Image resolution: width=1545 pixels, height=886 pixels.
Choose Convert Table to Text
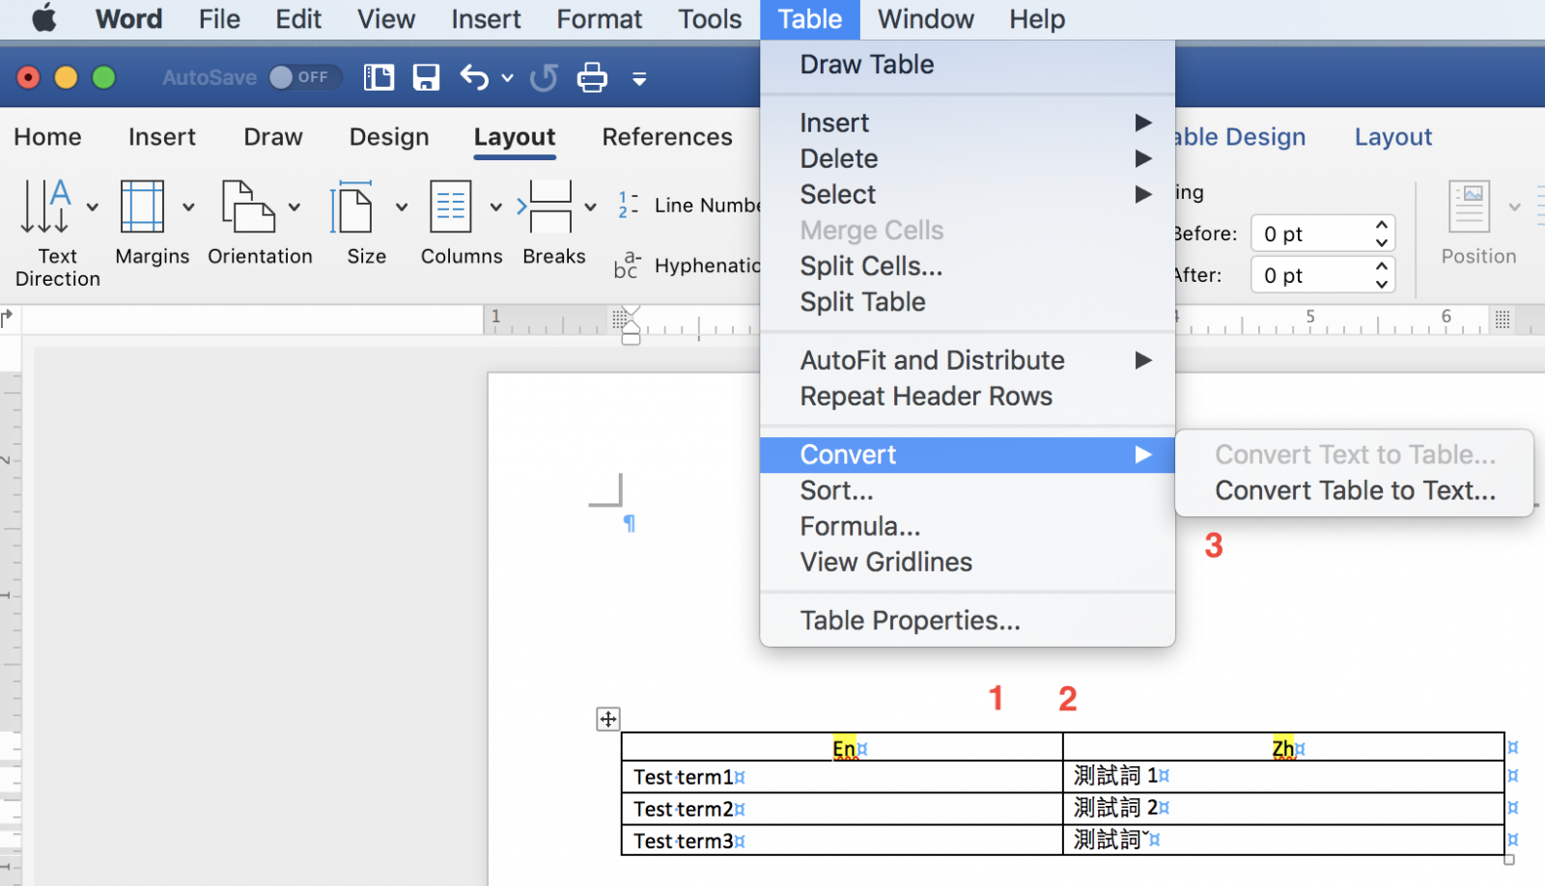click(1354, 490)
